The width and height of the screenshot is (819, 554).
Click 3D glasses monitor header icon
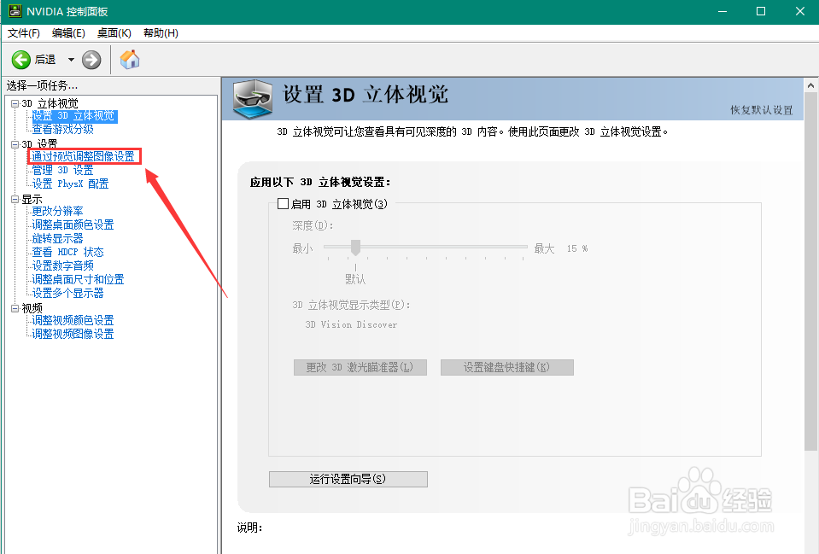tap(253, 99)
